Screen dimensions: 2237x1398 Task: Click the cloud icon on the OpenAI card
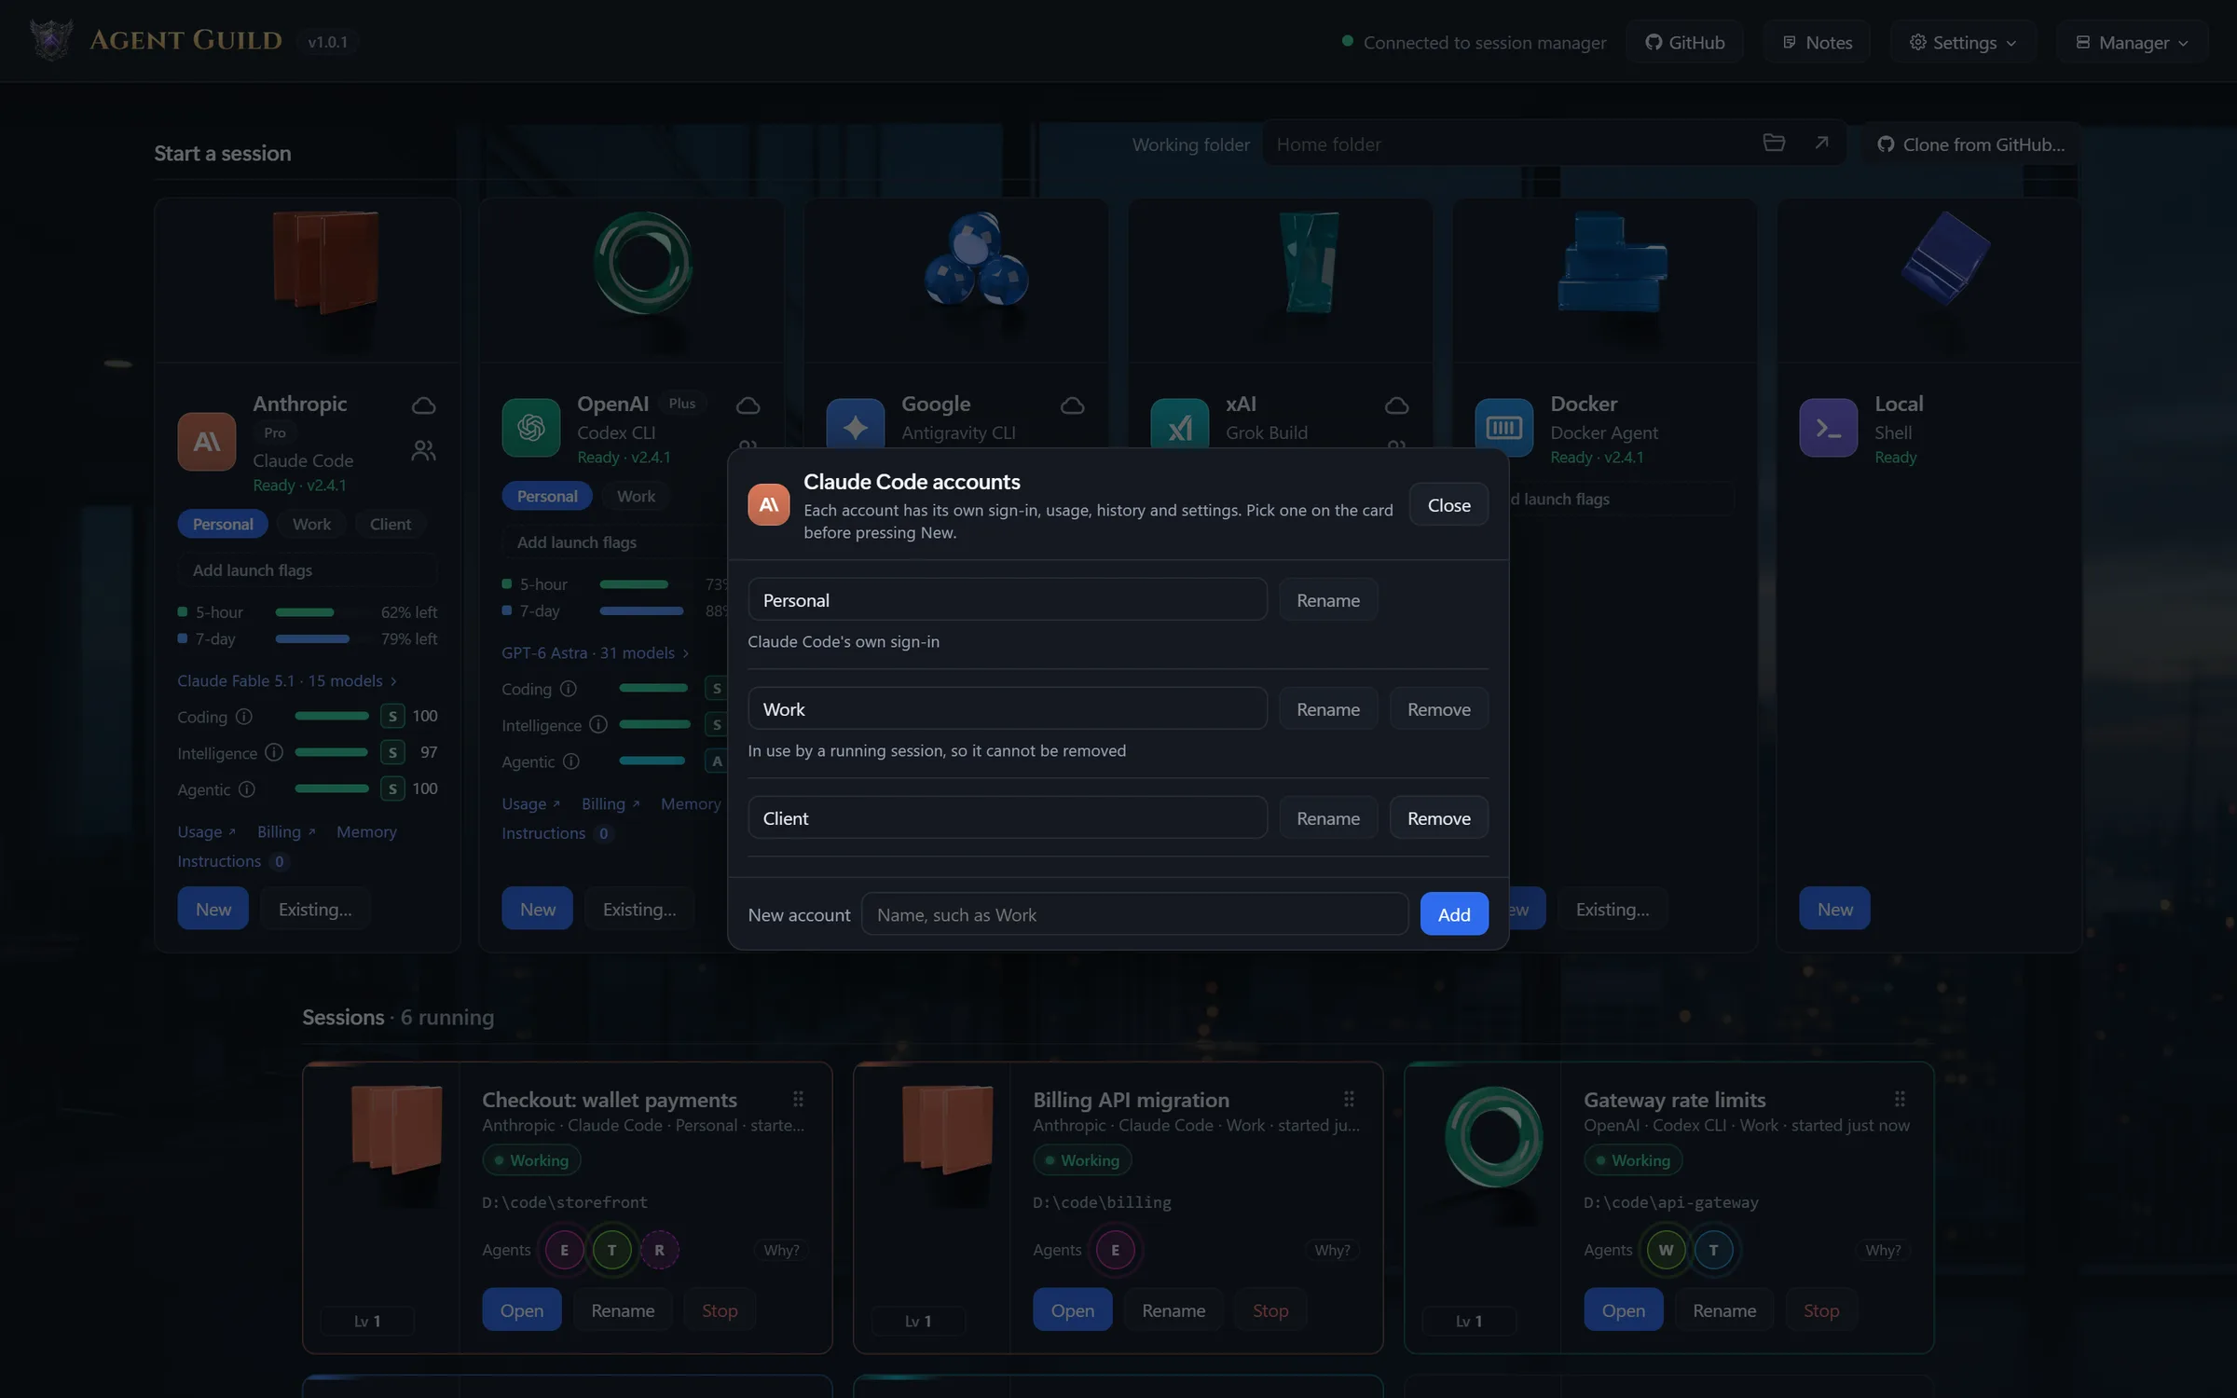coord(748,404)
